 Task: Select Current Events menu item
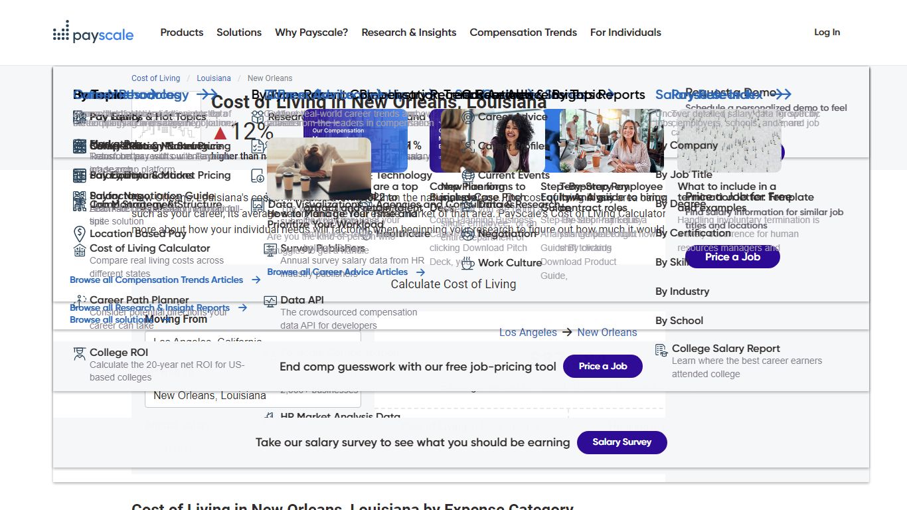514,175
